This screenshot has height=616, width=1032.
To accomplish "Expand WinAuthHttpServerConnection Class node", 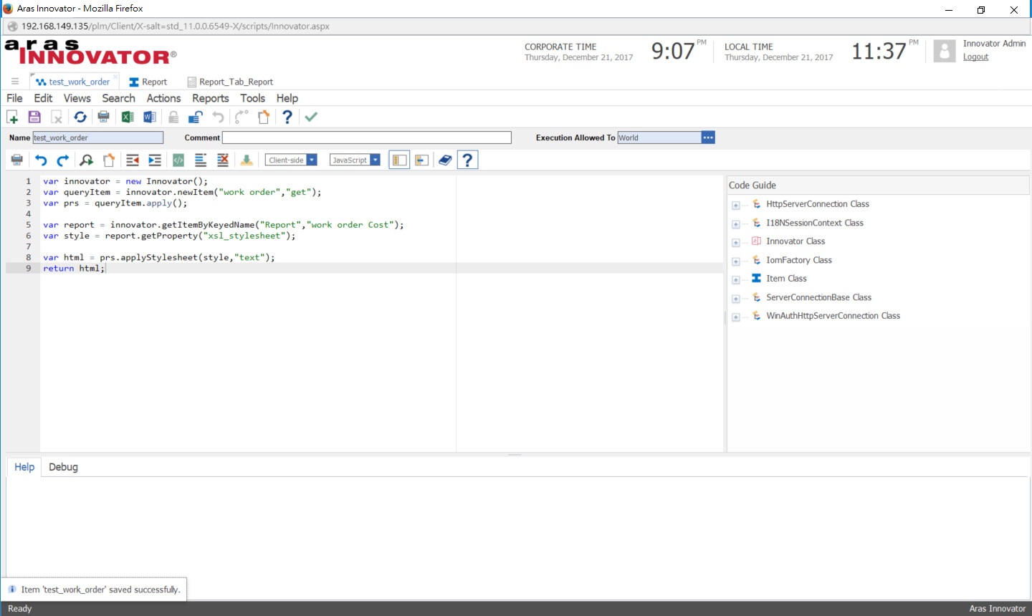I will click(x=735, y=317).
